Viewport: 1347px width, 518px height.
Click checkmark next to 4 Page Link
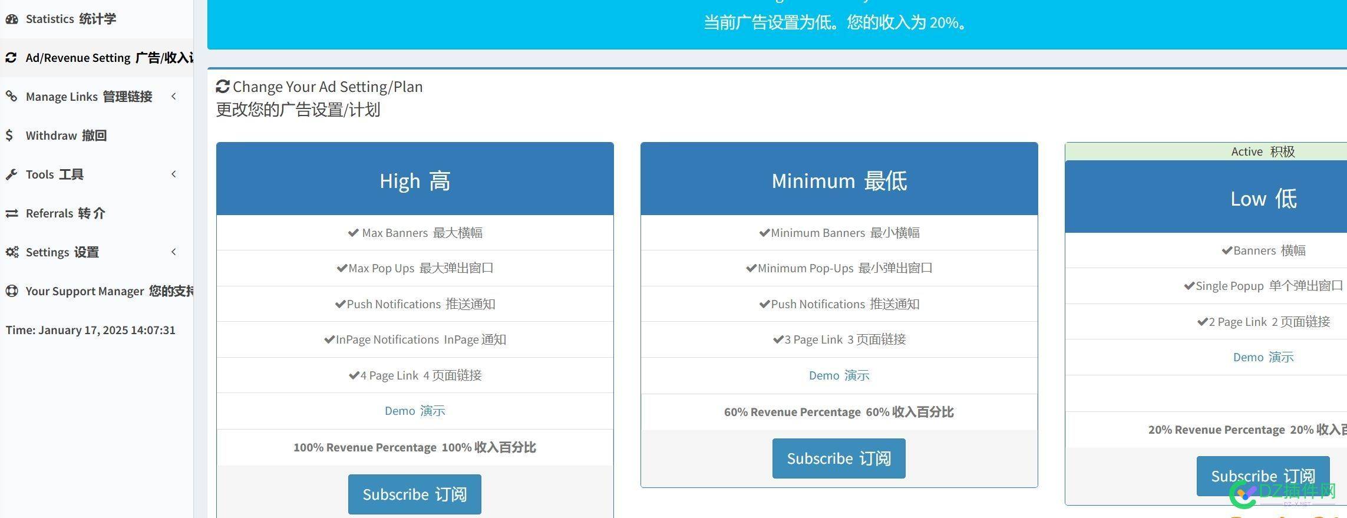pyautogui.click(x=354, y=375)
